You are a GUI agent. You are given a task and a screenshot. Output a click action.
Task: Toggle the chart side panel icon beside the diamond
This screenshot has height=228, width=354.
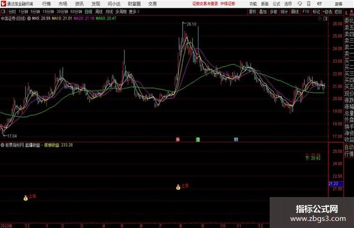tap(325, 19)
